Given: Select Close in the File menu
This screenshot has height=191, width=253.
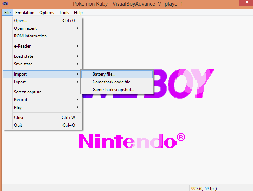Looking at the screenshot, I should (x=42, y=118).
